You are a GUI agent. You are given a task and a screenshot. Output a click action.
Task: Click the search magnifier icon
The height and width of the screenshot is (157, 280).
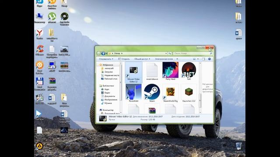[211, 53]
